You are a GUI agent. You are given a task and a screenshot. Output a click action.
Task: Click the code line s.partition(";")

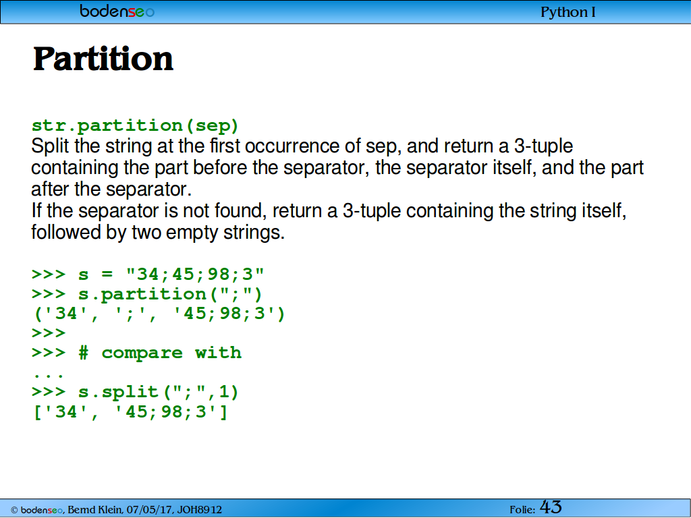(146, 294)
